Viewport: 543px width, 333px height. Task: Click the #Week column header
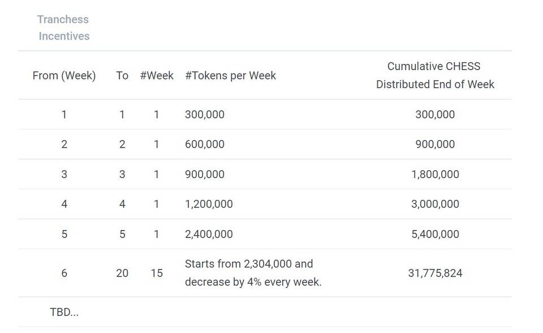tap(157, 75)
